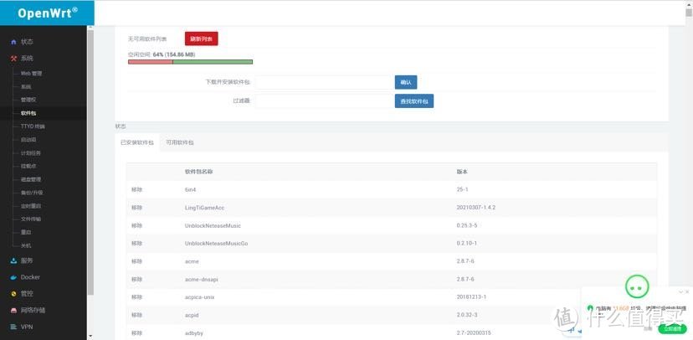The height and width of the screenshot is (340, 693).
Task: Click the VPN sidebar icon
Action: 13,327
